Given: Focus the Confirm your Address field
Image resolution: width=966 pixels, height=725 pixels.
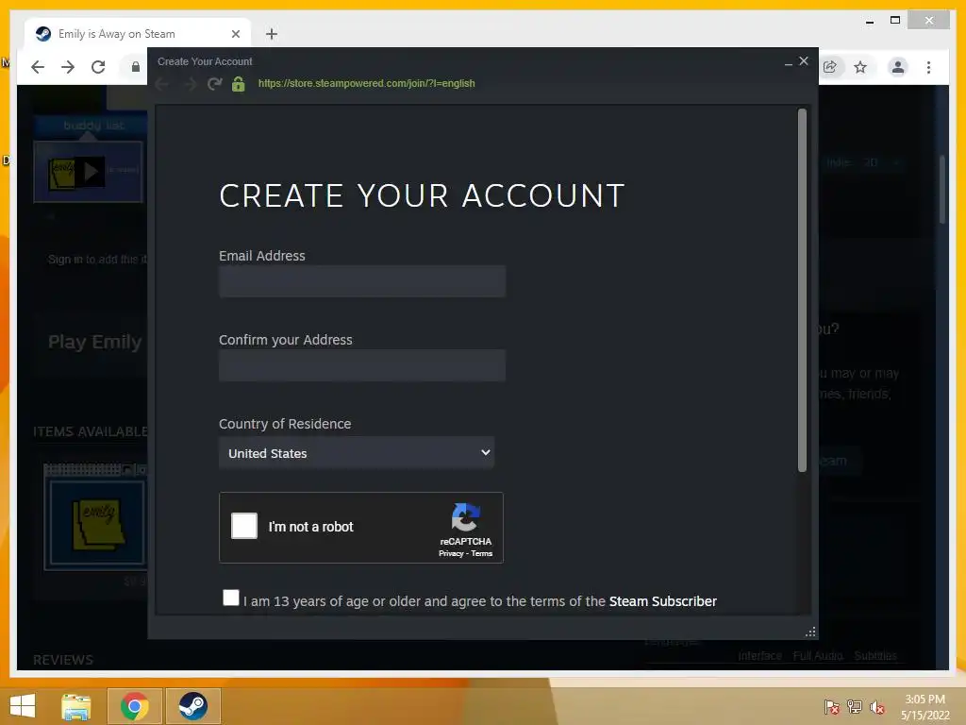Looking at the screenshot, I should [362, 365].
